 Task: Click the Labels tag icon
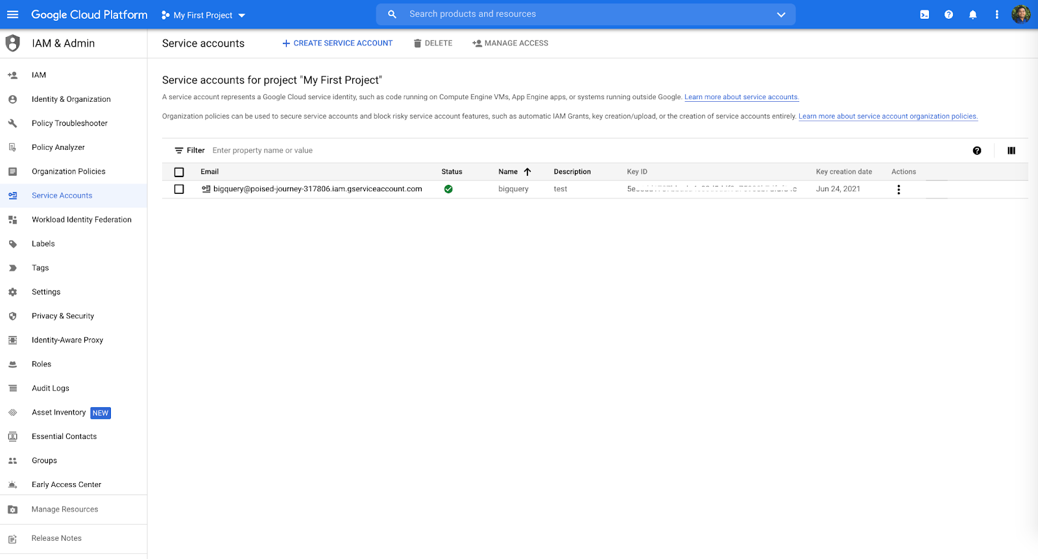pyautogui.click(x=12, y=244)
